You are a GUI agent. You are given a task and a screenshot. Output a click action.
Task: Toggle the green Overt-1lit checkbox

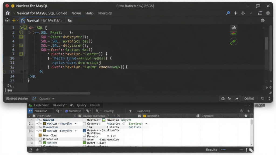pos(84,143)
